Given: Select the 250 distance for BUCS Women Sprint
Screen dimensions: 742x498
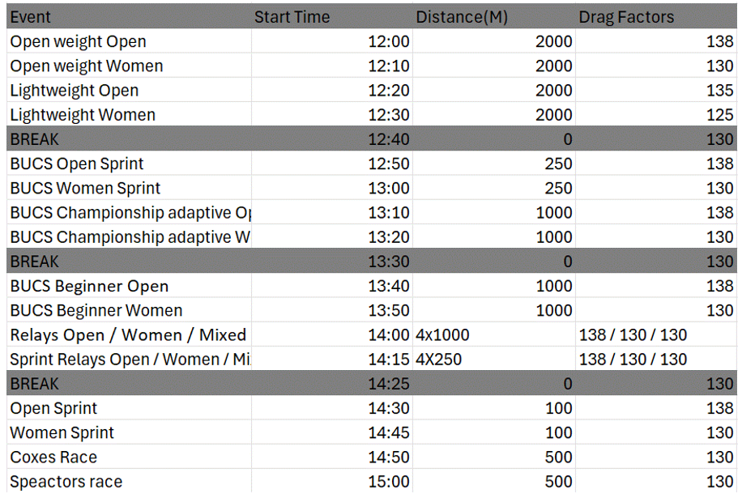Looking at the screenshot, I should tap(493, 188).
